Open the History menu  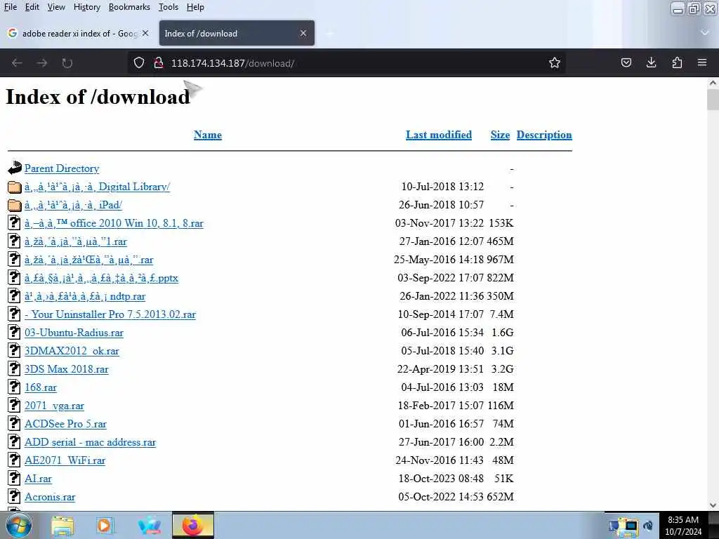tap(86, 7)
